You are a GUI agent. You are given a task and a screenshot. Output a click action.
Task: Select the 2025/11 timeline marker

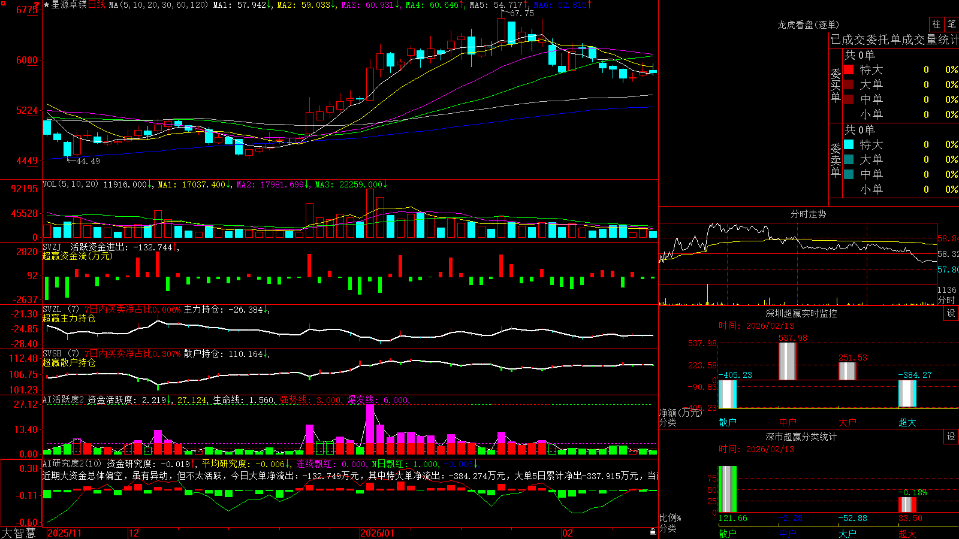click(x=64, y=533)
